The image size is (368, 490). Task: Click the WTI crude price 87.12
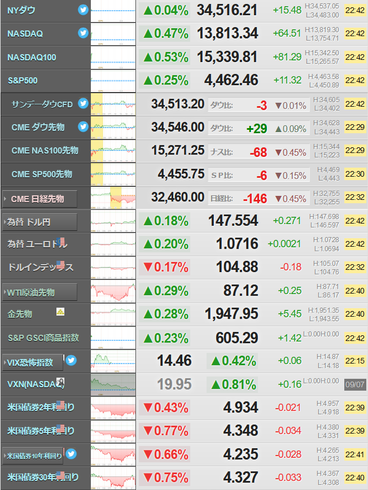241,291
